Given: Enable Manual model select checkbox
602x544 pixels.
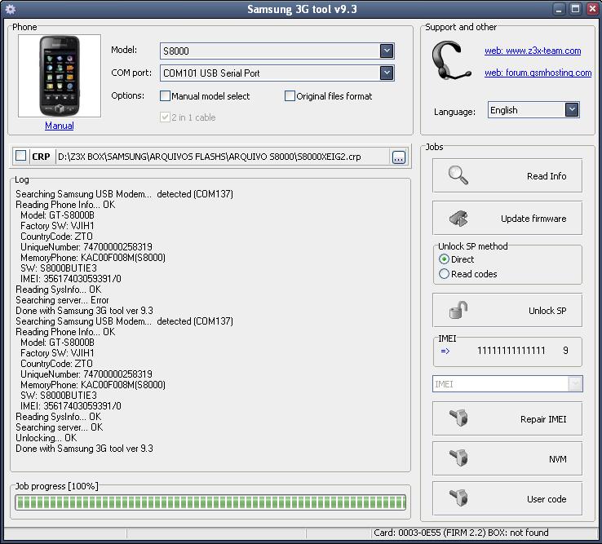Looking at the screenshot, I should [165, 96].
